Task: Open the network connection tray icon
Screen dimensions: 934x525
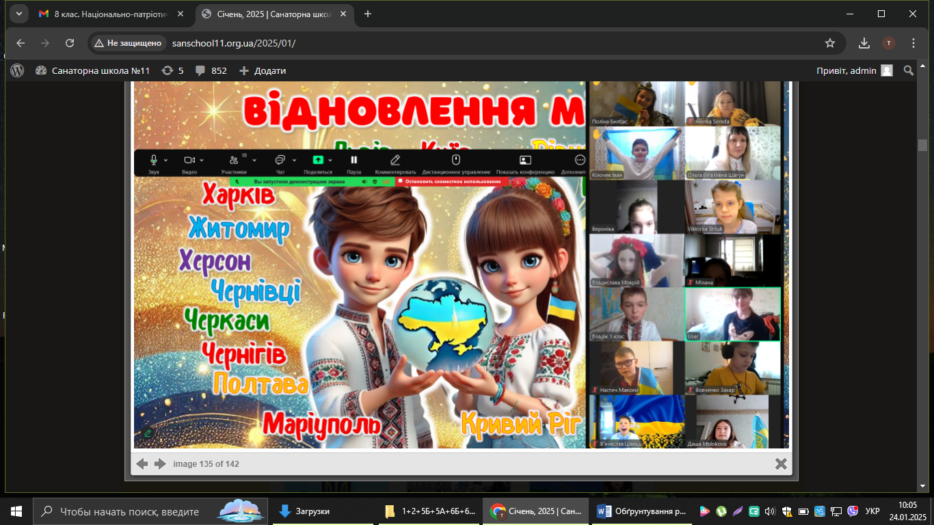Action: [x=836, y=511]
